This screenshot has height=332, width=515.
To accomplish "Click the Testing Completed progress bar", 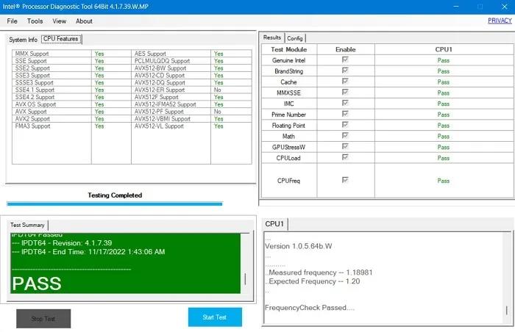I will pos(114,203).
